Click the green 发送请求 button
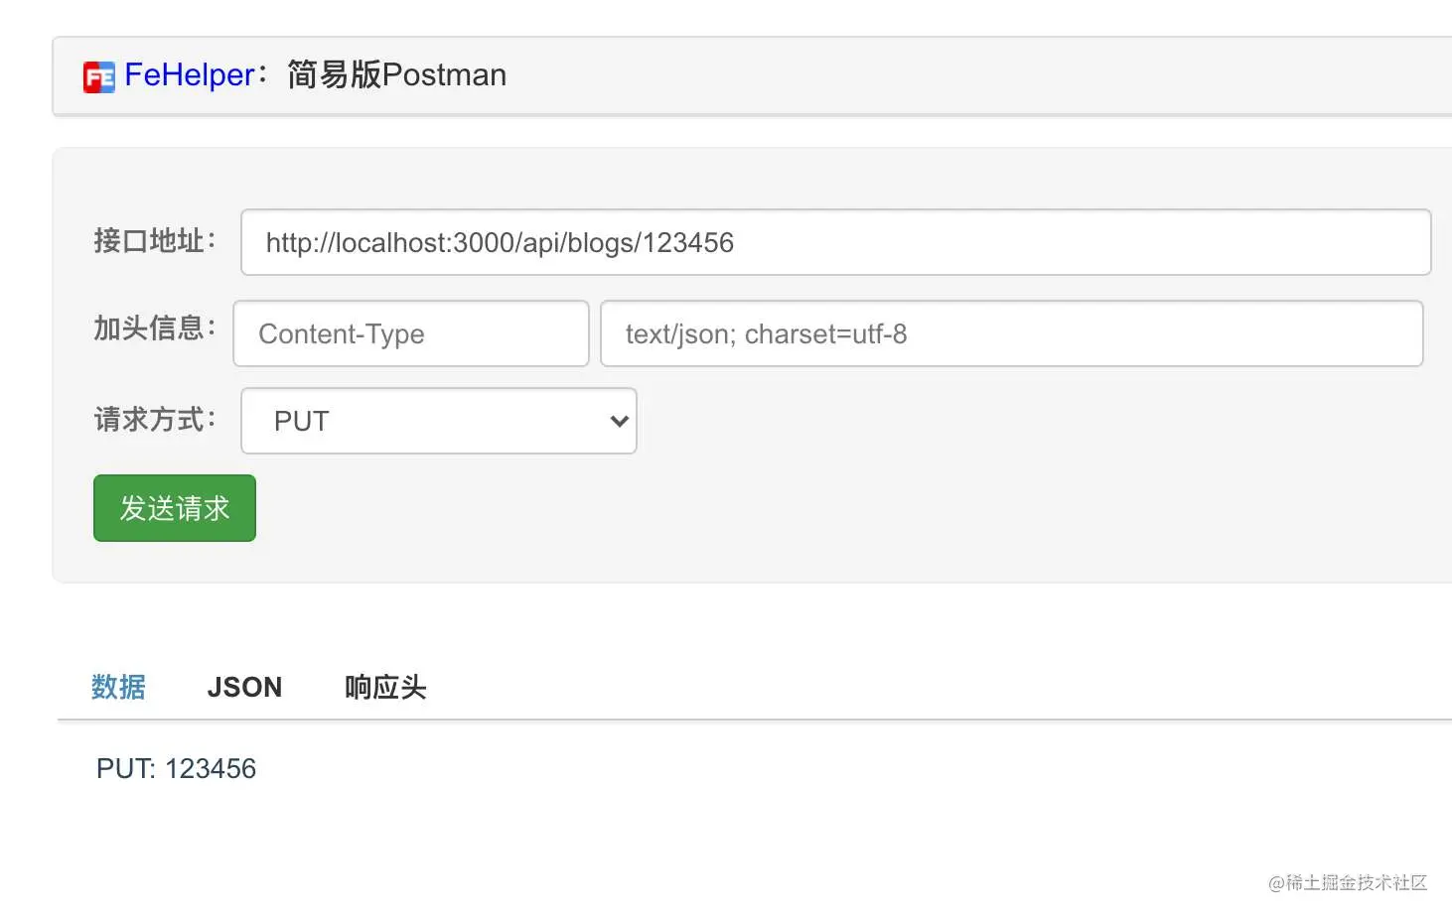This screenshot has height=917, width=1452. (x=175, y=508)
